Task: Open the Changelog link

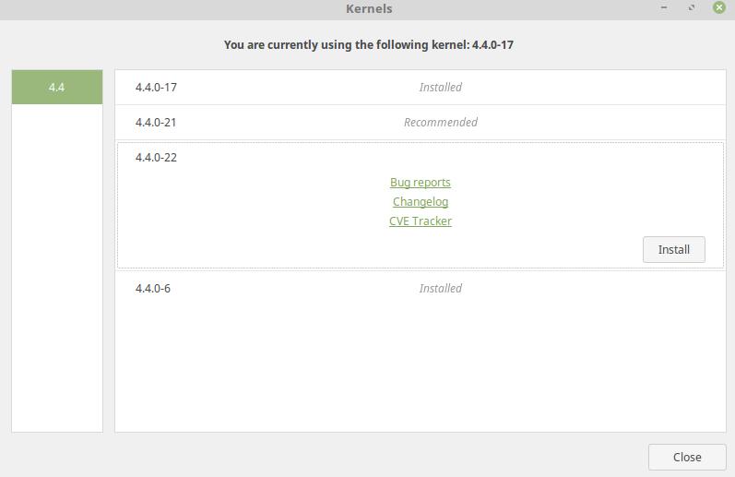Action: pos(421,202)
